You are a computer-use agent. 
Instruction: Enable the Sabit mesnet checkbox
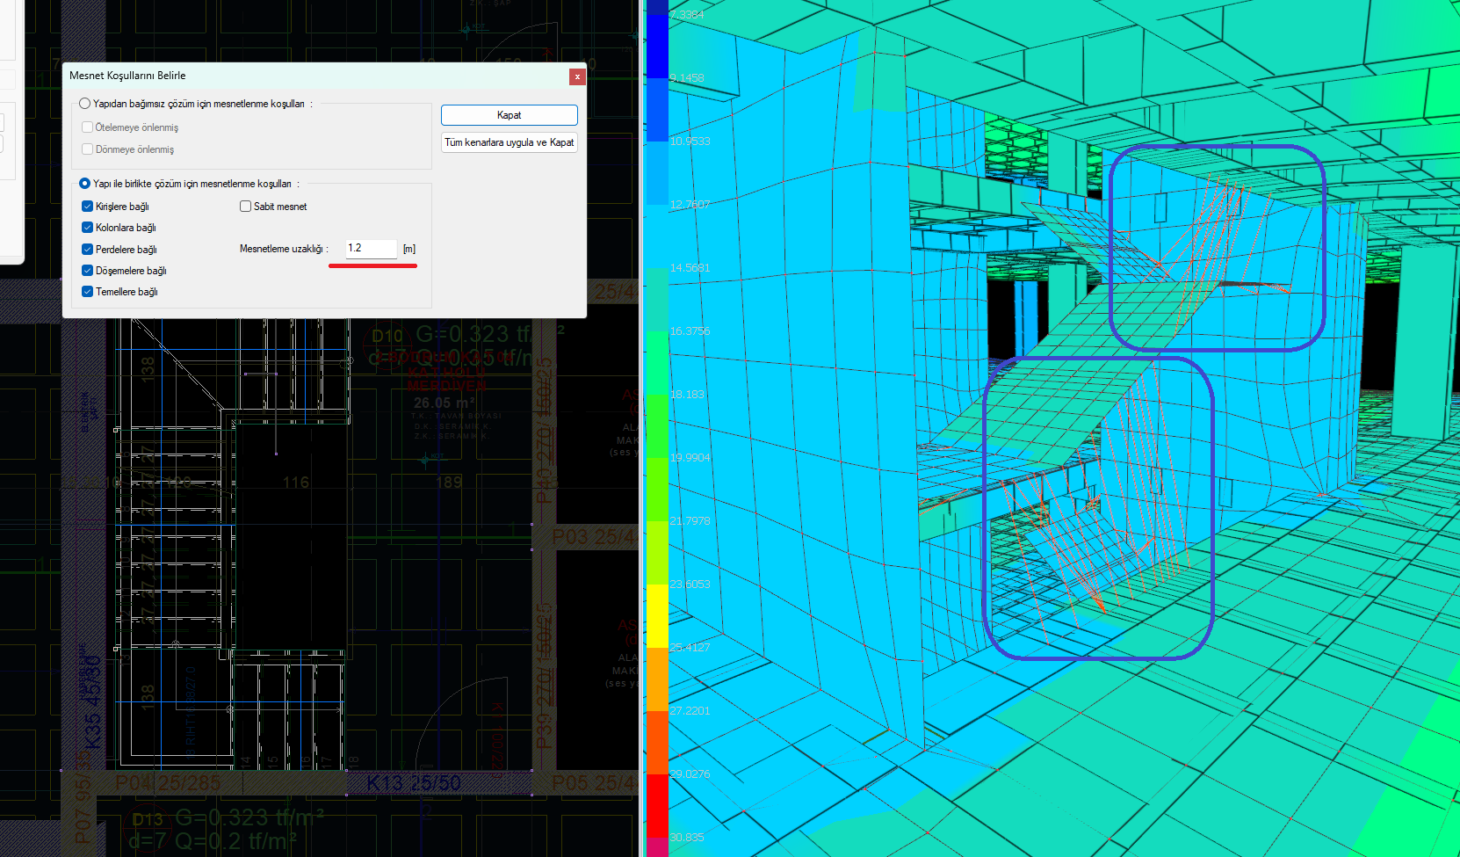[x=246, y=207]
